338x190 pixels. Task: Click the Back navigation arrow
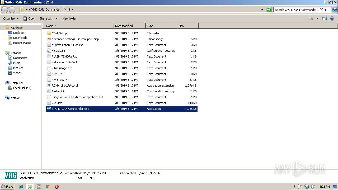tap(5, 10)
